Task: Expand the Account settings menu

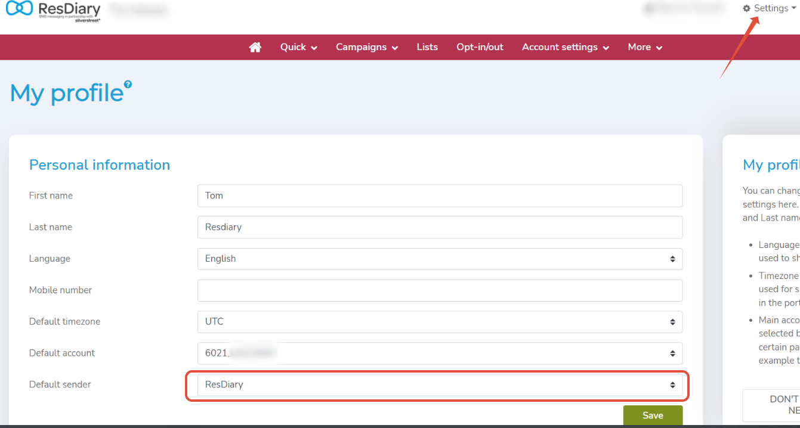Action: pos(566,47)
